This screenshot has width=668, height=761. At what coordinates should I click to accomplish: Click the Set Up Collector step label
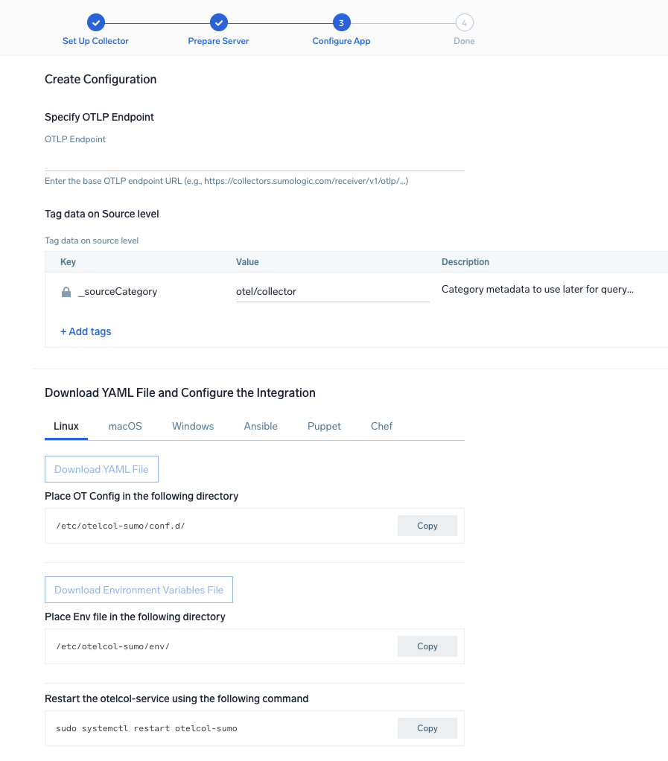click(x=95, y=41)
